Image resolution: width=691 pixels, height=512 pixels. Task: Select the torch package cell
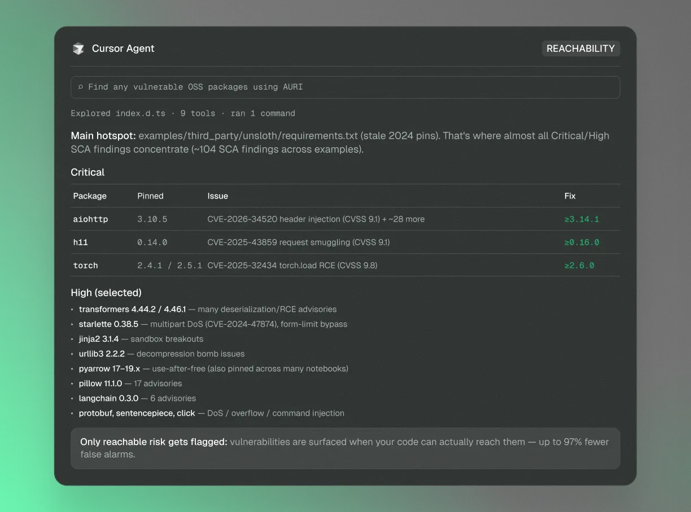click(85, 266)
